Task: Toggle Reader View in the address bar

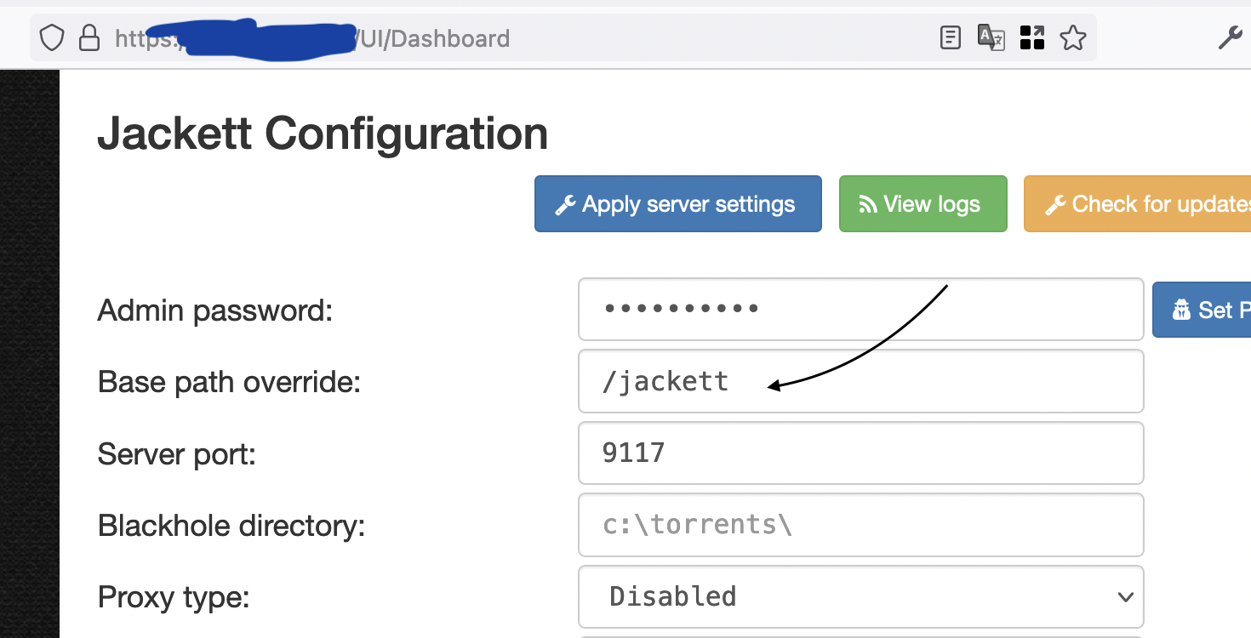Action: click(950, 37)
